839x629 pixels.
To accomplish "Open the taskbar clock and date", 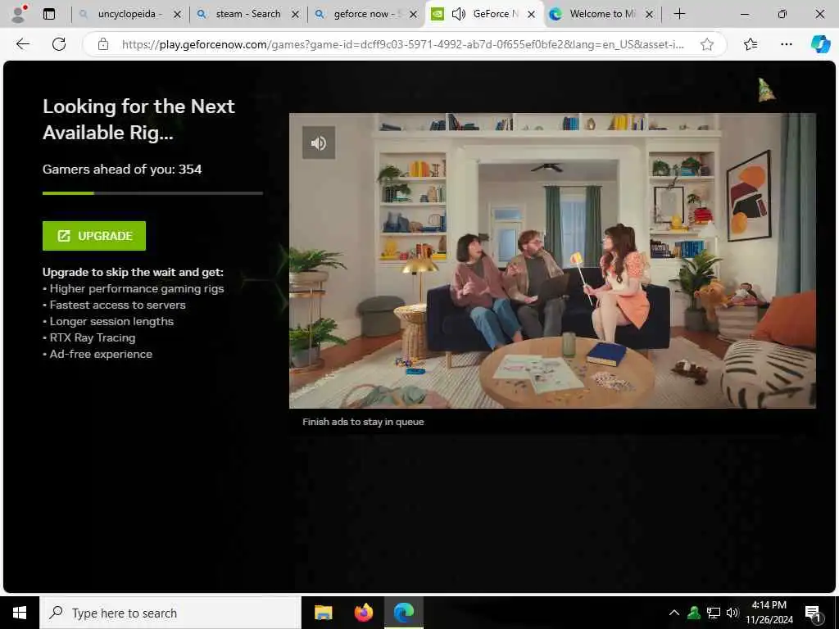I will 769,613.
